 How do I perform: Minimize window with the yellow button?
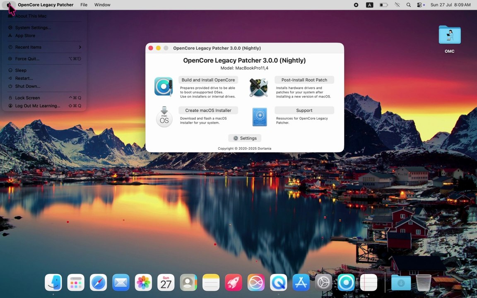pos(158,48)
